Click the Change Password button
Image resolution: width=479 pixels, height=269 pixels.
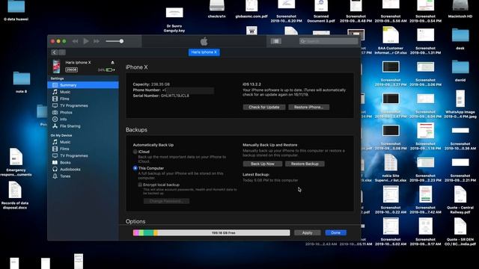(166, 201)
